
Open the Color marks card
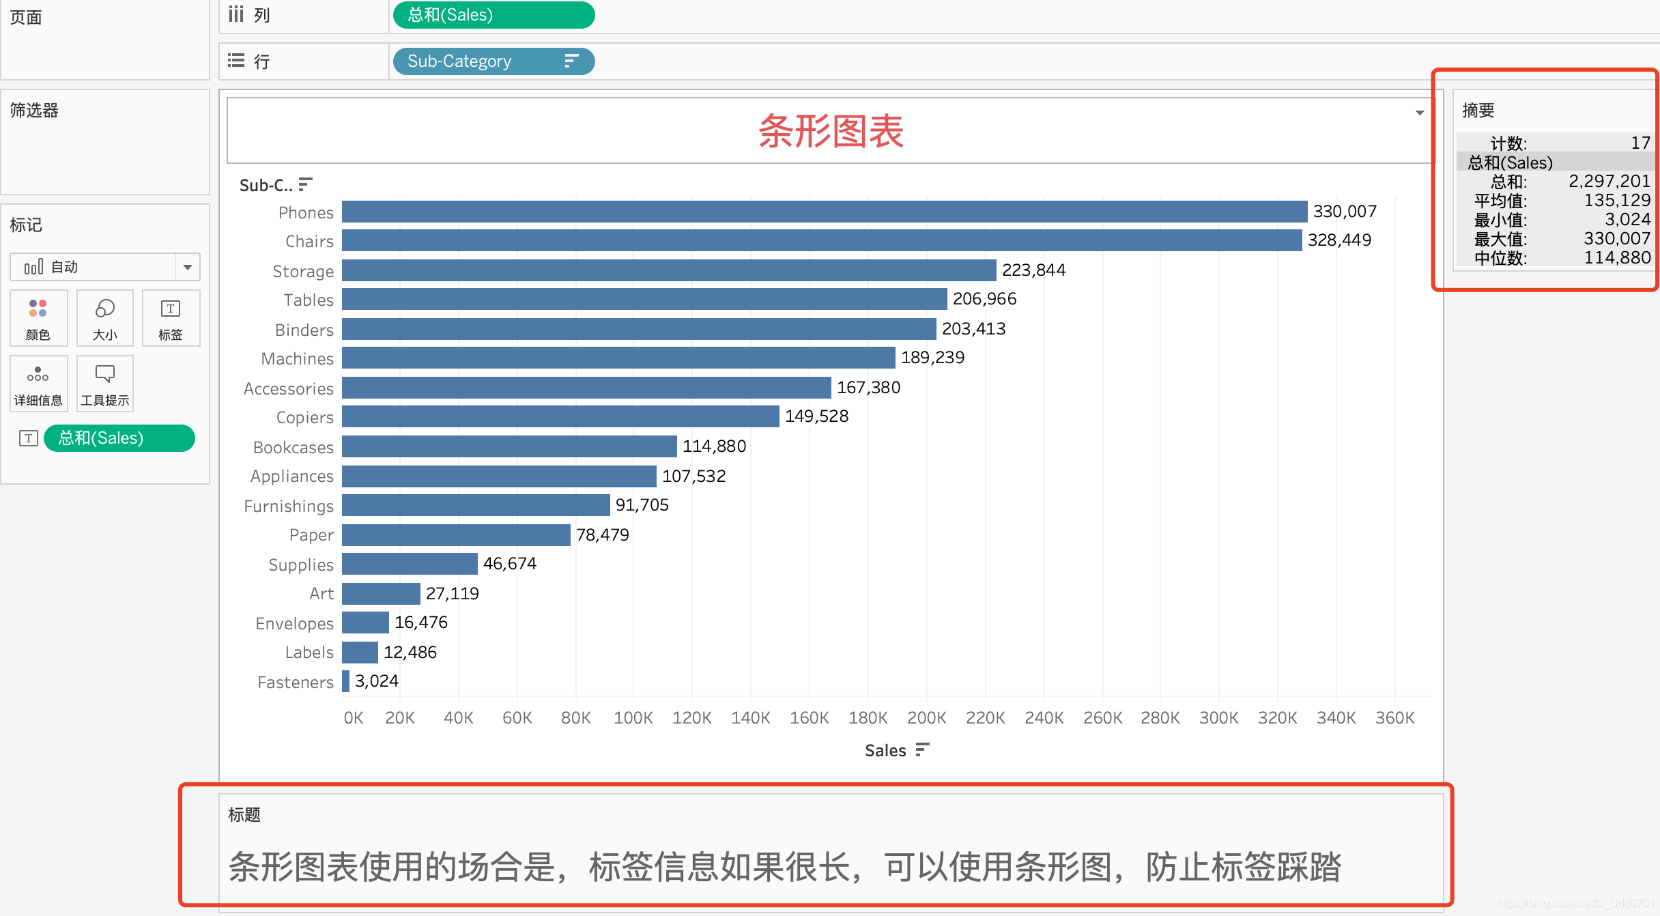pos(38,318)
